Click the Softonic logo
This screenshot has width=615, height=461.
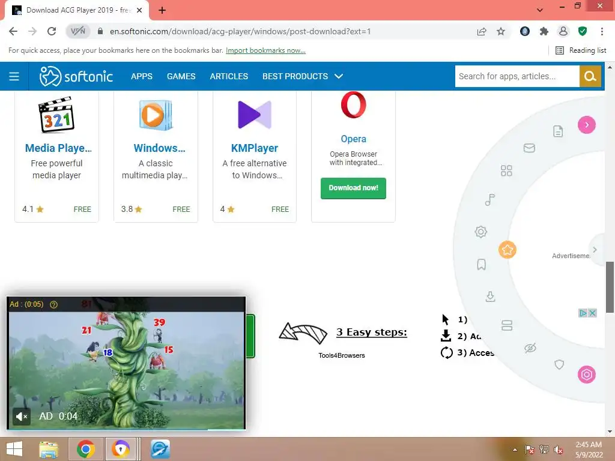(76, 76)
